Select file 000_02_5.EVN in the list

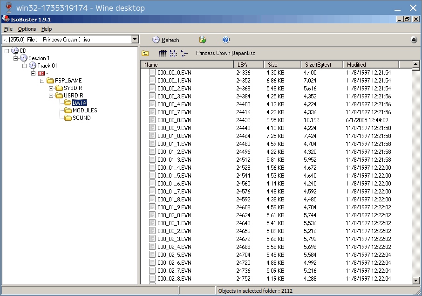point(174,255)
